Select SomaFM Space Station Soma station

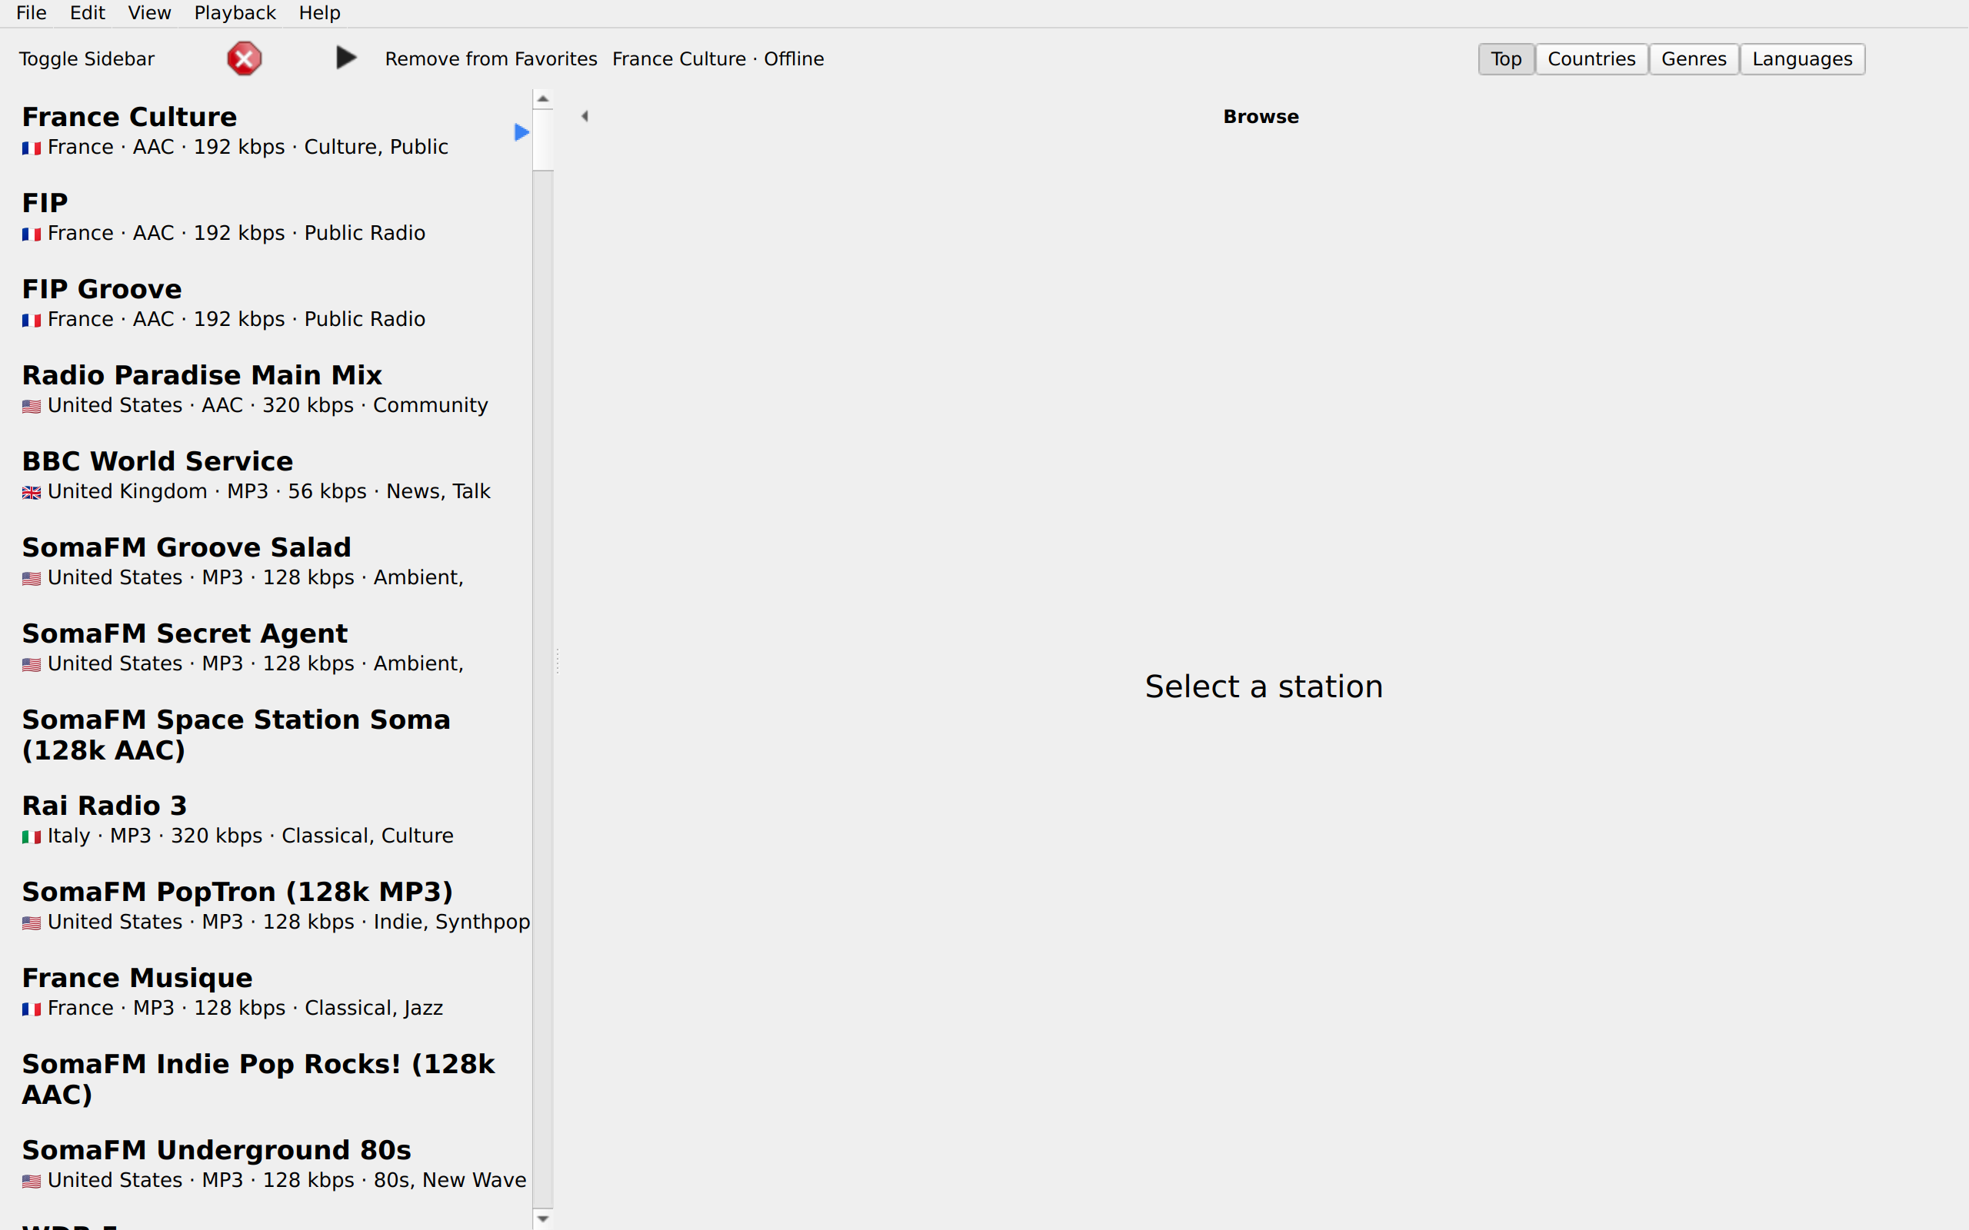(266, 735)
